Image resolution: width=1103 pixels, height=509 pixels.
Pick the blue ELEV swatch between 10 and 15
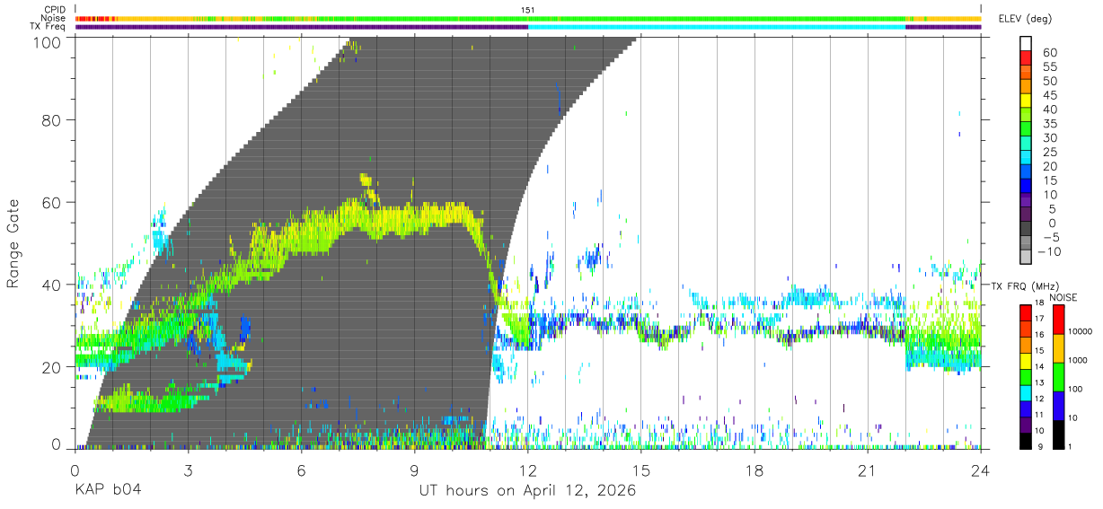(1026, 187)
